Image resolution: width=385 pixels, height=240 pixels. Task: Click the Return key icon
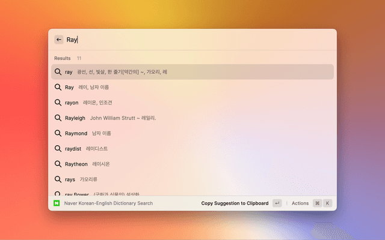(x=277, y=203)
